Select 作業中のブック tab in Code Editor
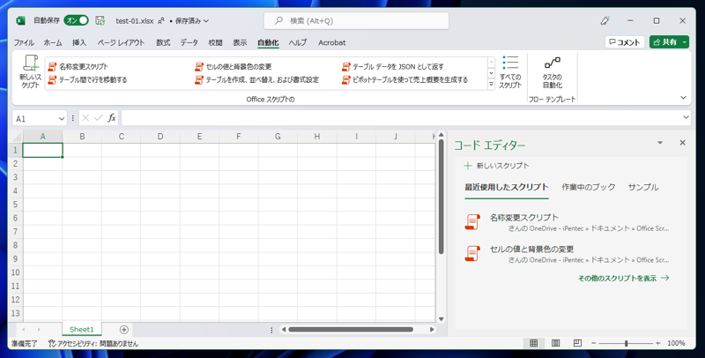705x358 pixels. pyautogui.click(x=588, y=188)
